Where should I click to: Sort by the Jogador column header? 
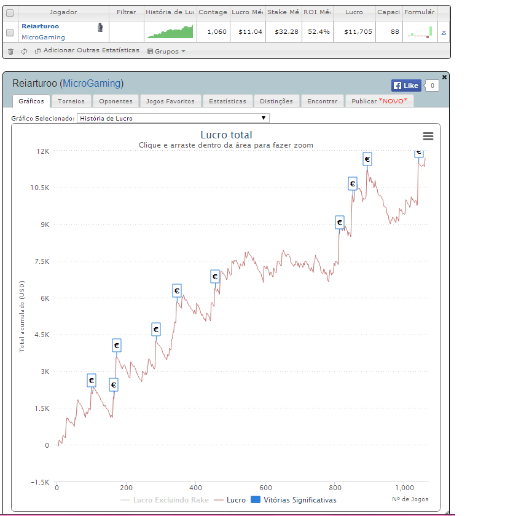tap(63, 12)
